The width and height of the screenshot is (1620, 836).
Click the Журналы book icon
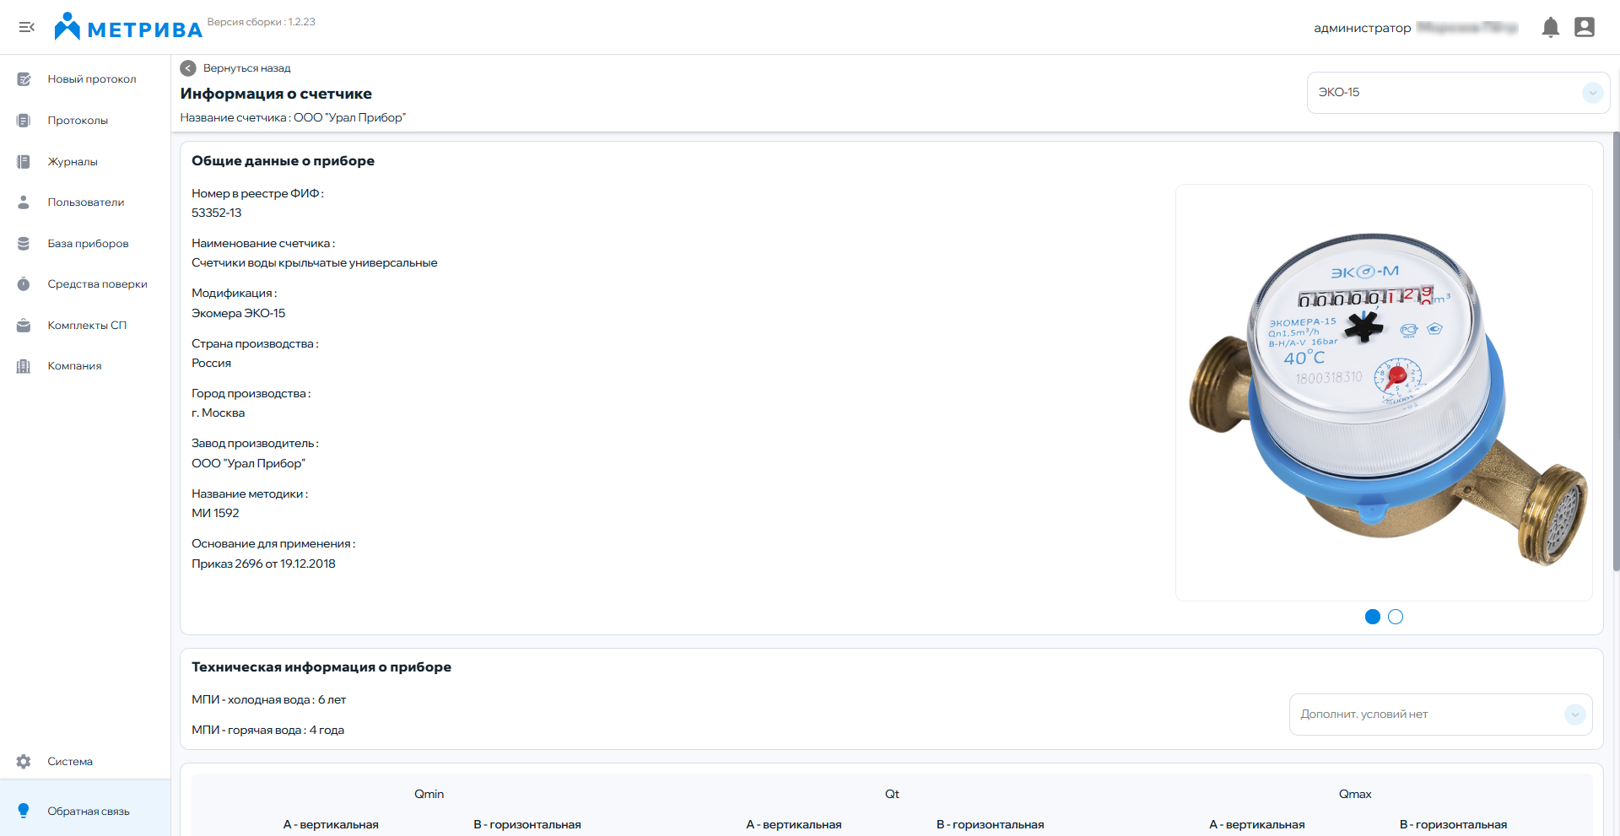click(24, 162)
